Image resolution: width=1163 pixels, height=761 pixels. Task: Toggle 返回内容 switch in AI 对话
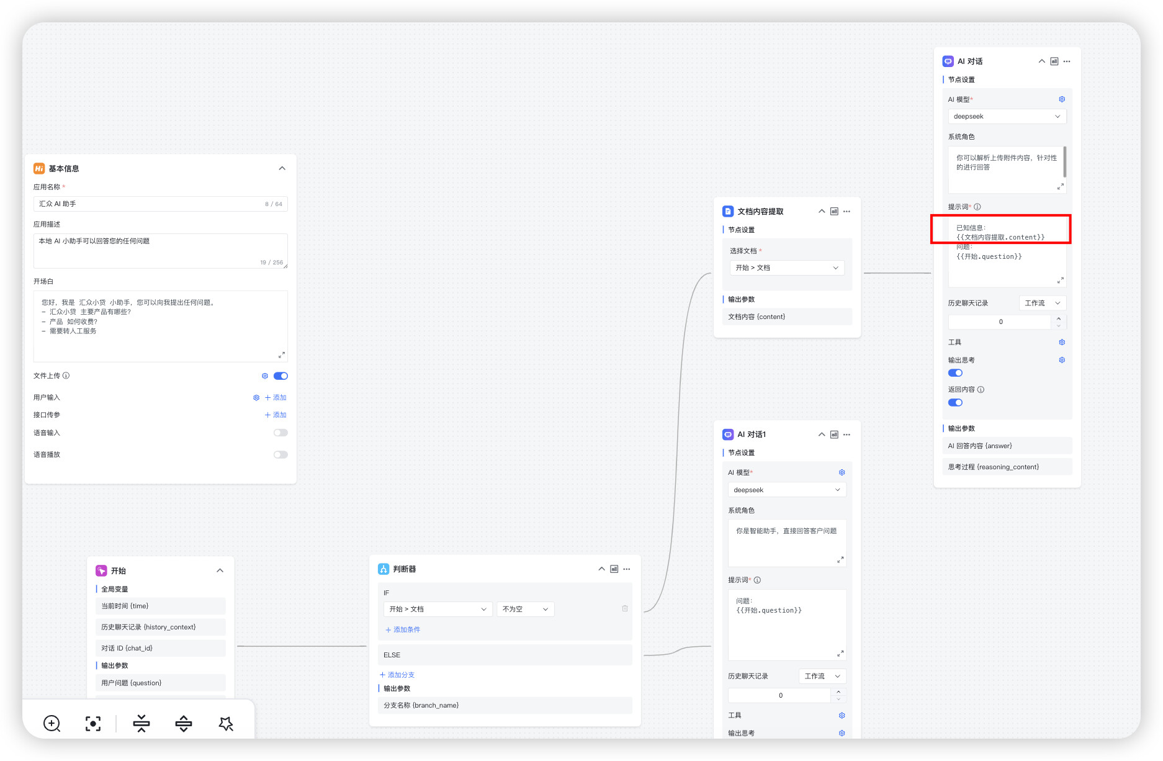[955, 403]
